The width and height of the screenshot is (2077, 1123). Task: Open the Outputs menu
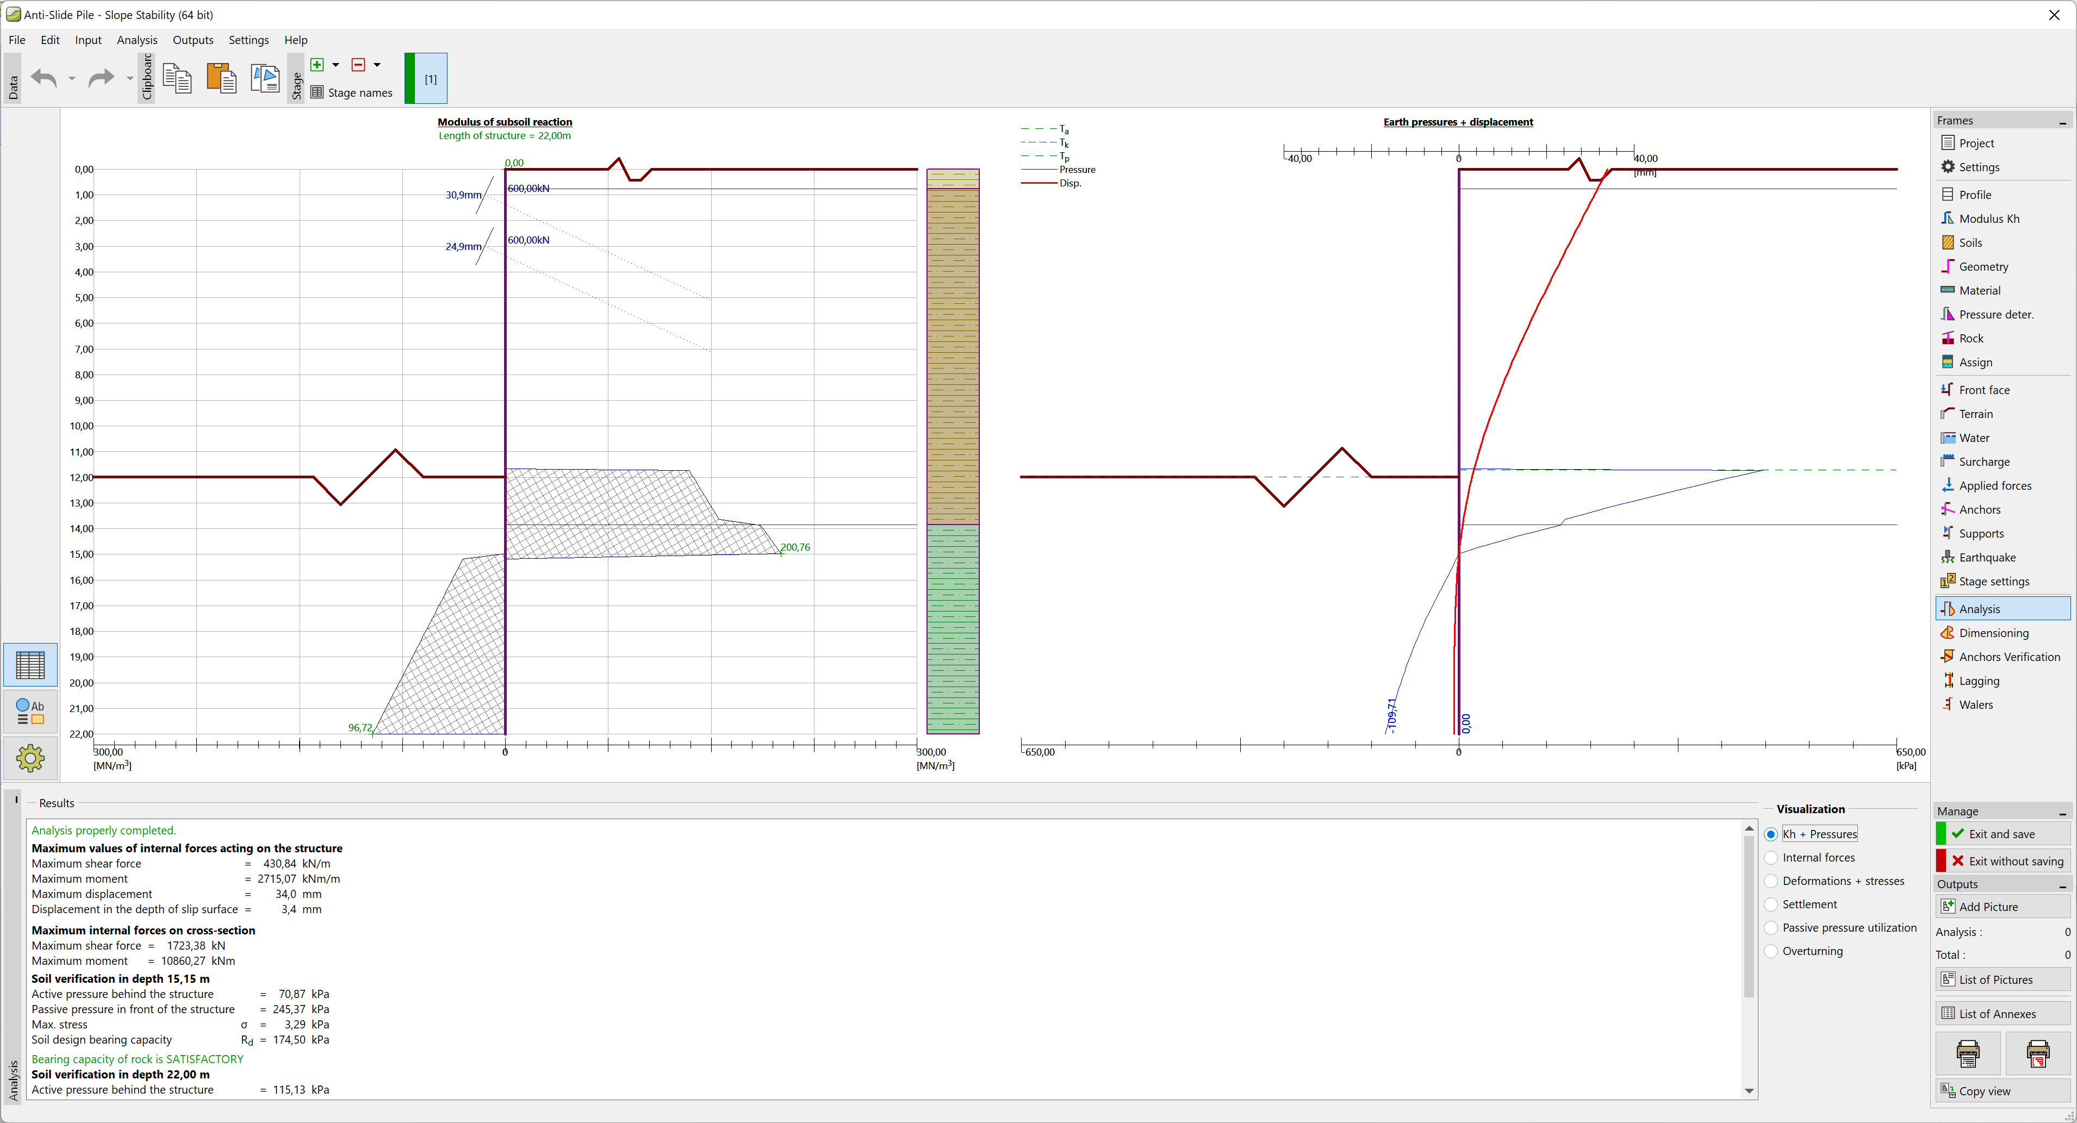pyautogui.click(x=192, y=40)
